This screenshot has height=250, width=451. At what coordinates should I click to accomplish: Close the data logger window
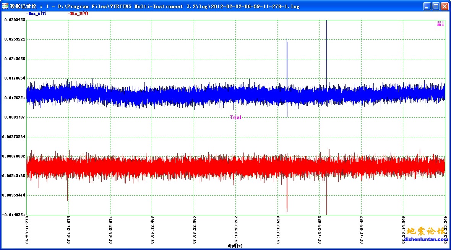click(445, 6)
